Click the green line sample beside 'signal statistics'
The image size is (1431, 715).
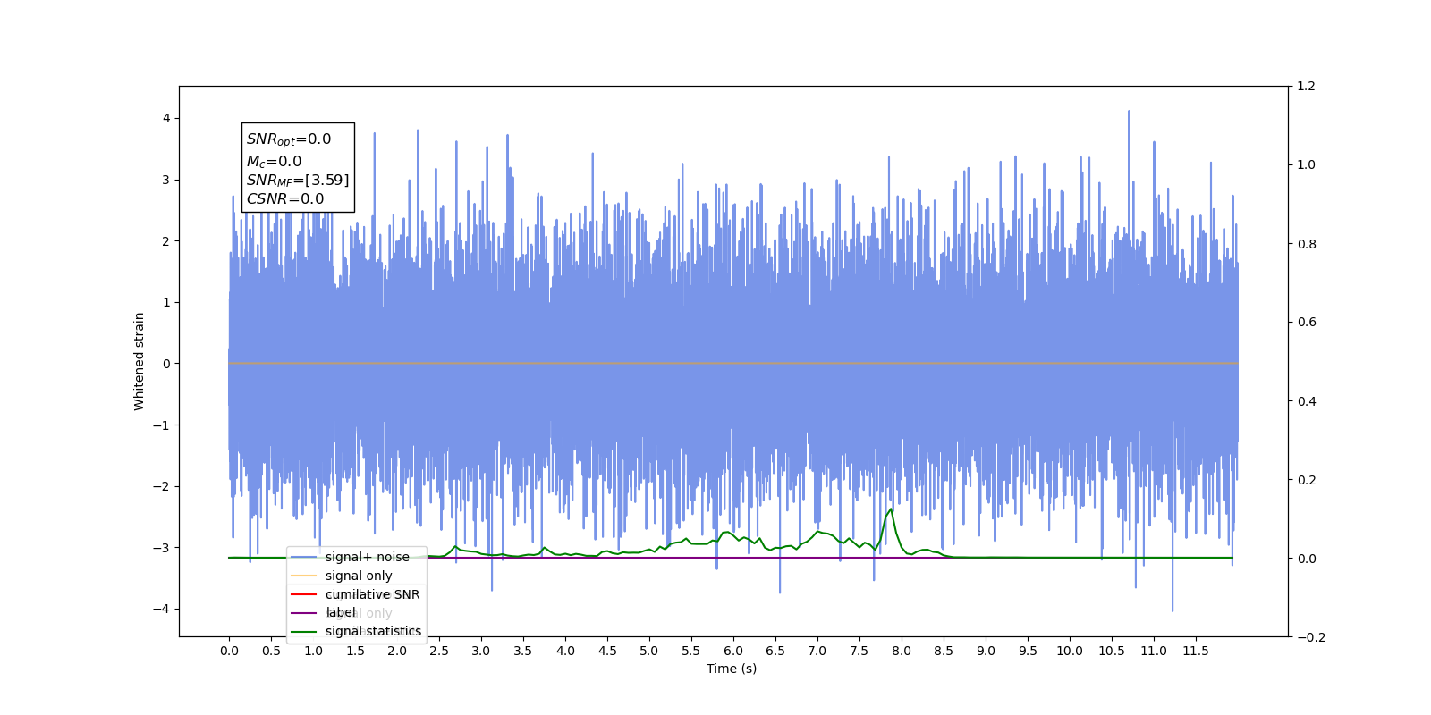point(304,631)
